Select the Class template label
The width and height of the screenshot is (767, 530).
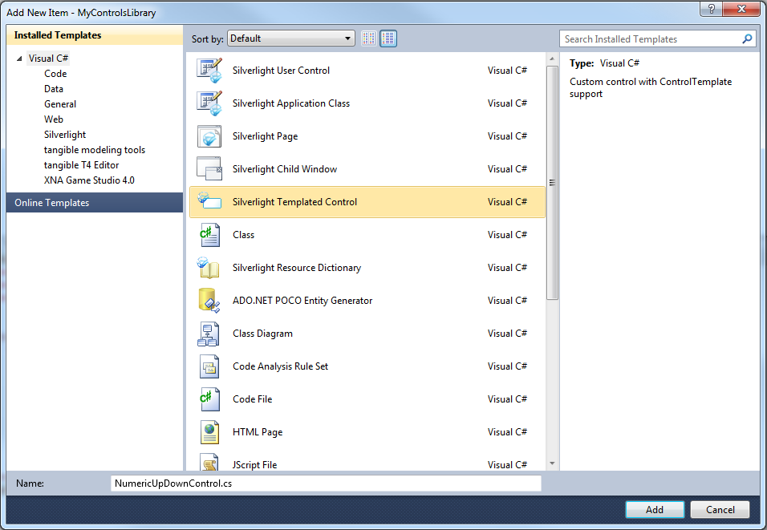(244, 235)
